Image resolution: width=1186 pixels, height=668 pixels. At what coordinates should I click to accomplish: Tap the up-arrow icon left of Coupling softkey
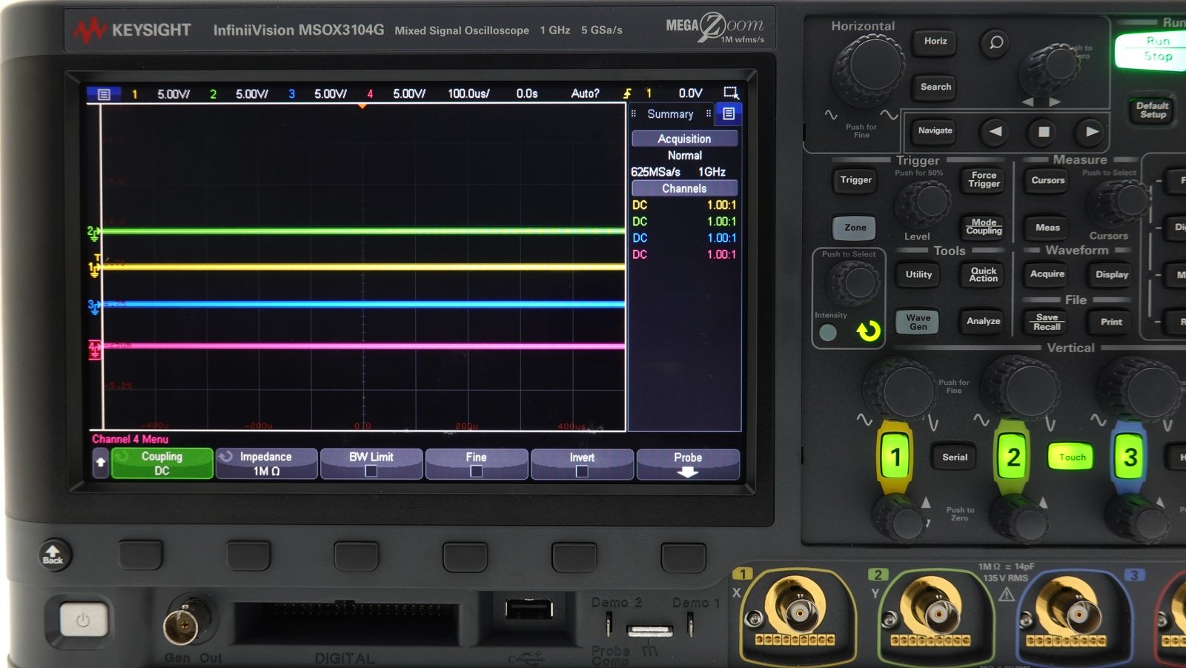[x=101, y=463]
